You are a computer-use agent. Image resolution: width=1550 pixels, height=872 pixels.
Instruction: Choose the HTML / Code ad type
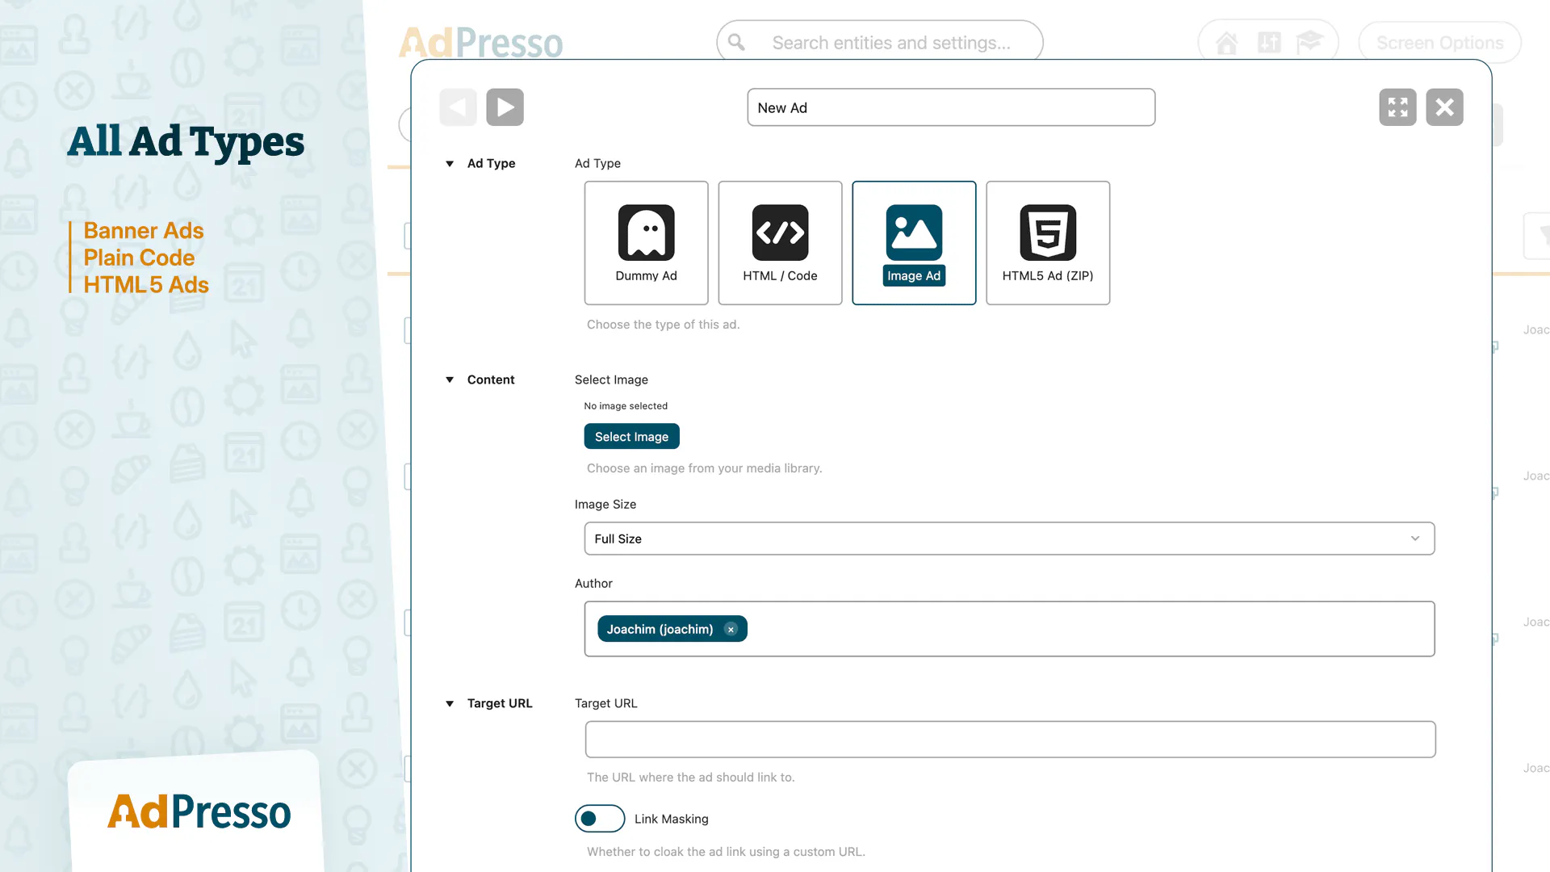(x=780, y=242)
